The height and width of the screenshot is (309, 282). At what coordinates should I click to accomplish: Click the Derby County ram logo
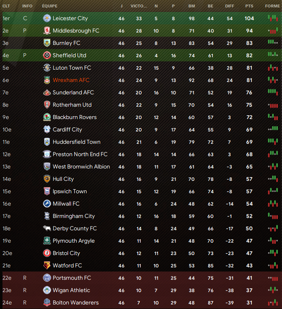47,229
